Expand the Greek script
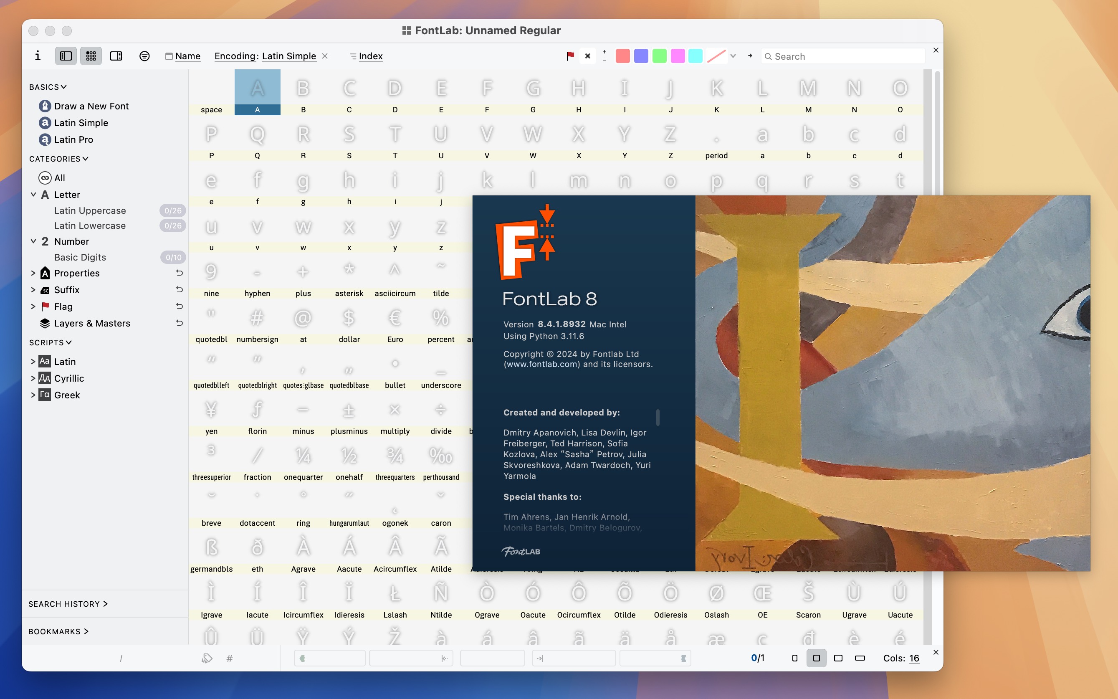This screenshot has height=699, width=1118. (x=33, y=394)
